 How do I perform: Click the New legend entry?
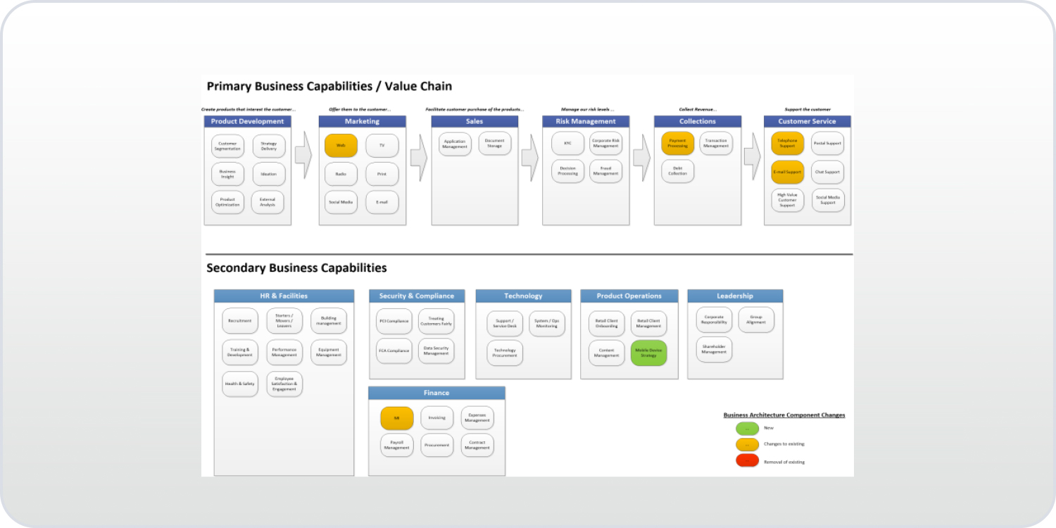[747, 427]
